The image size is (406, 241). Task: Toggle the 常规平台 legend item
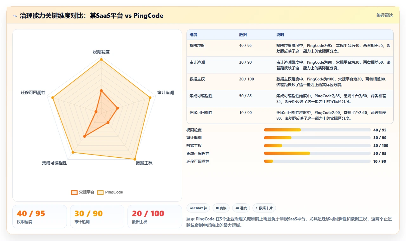83,192
